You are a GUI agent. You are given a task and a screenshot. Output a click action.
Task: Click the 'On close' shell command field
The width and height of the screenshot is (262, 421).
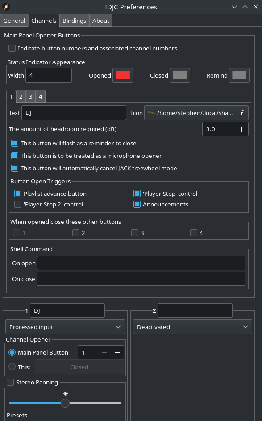pos(141,279)
